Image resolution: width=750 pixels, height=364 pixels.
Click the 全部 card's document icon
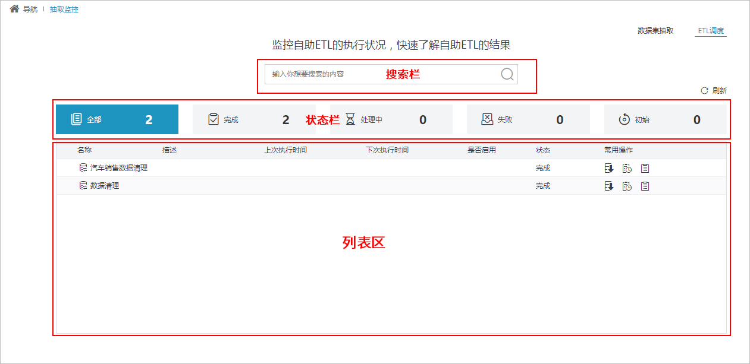(x=76, y=119)
